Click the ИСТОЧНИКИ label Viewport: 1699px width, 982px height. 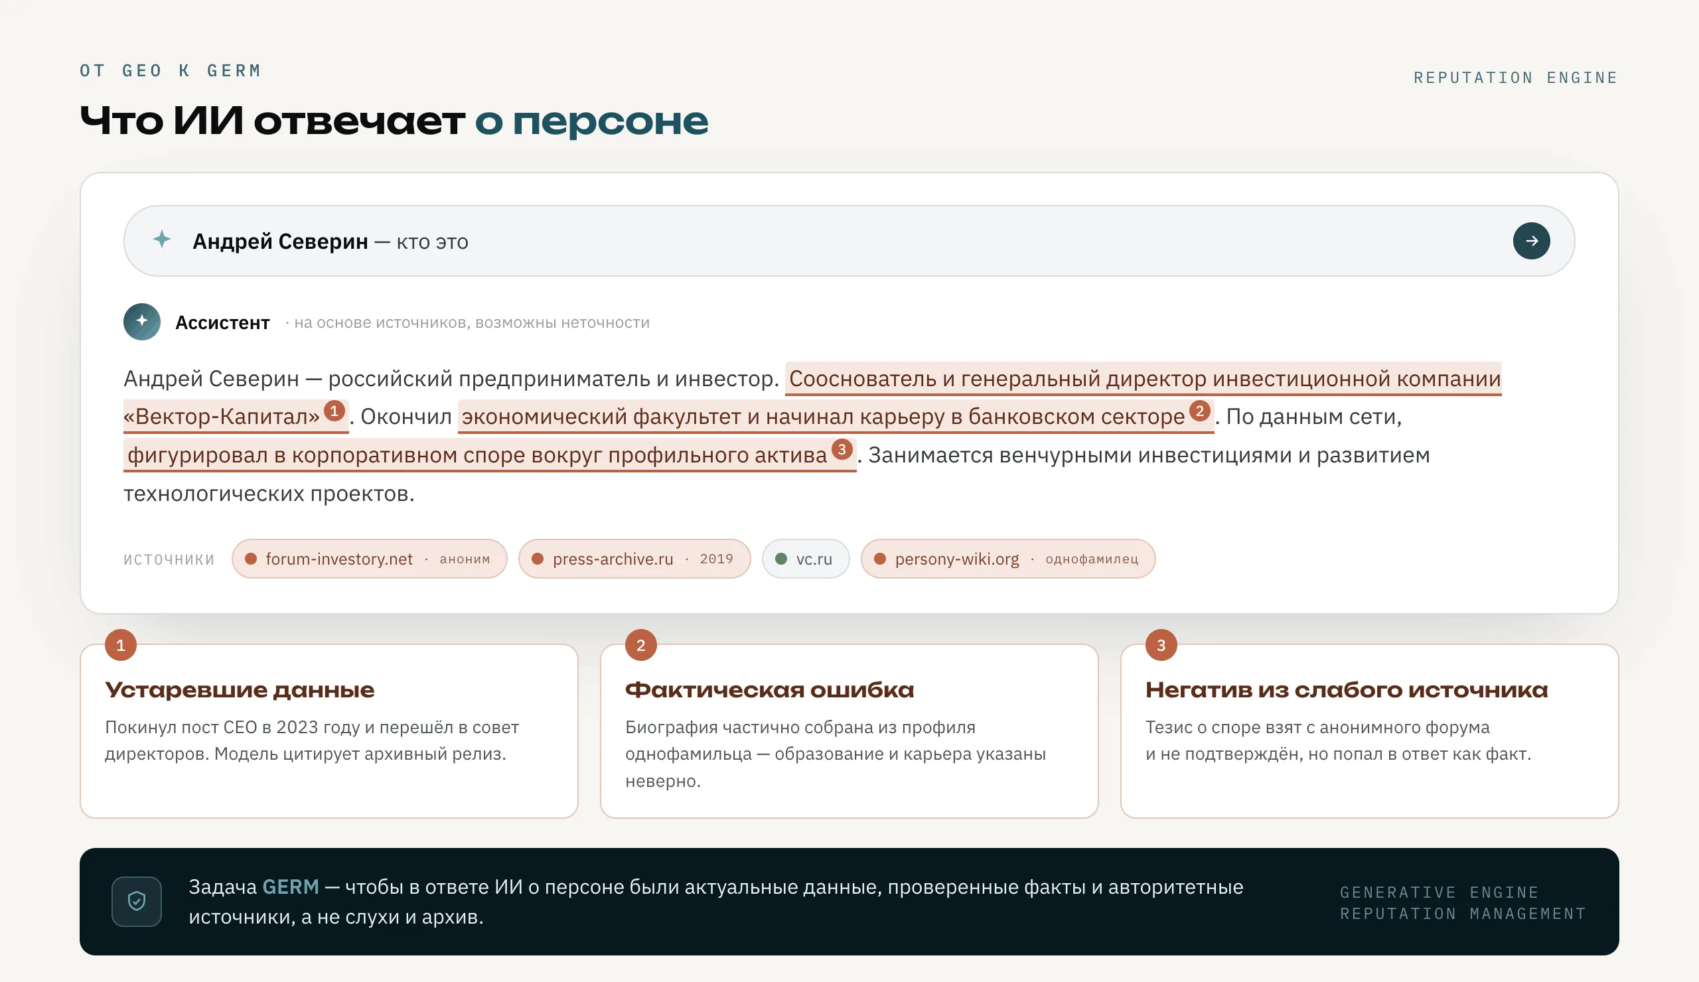(169, 559)
